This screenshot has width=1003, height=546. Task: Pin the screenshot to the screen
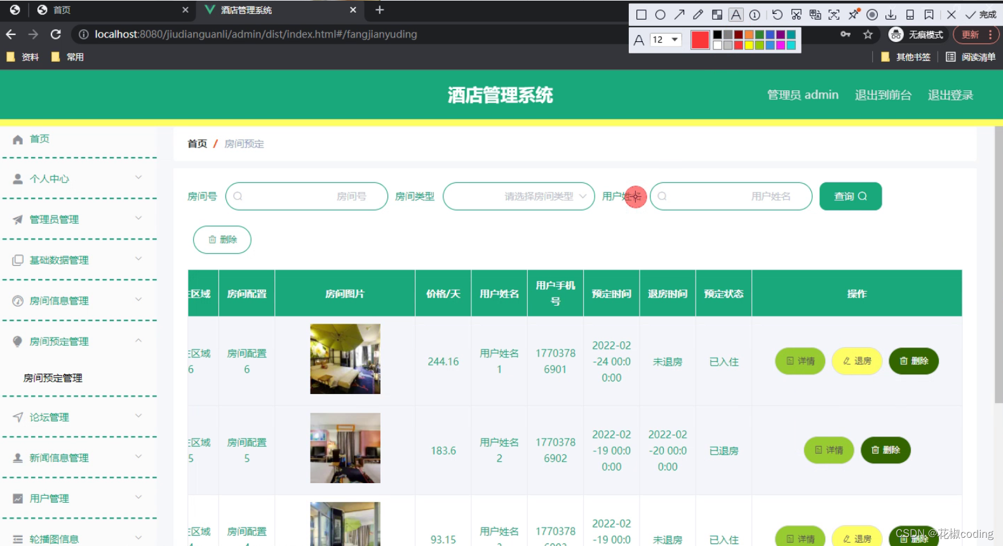point(854,14)
